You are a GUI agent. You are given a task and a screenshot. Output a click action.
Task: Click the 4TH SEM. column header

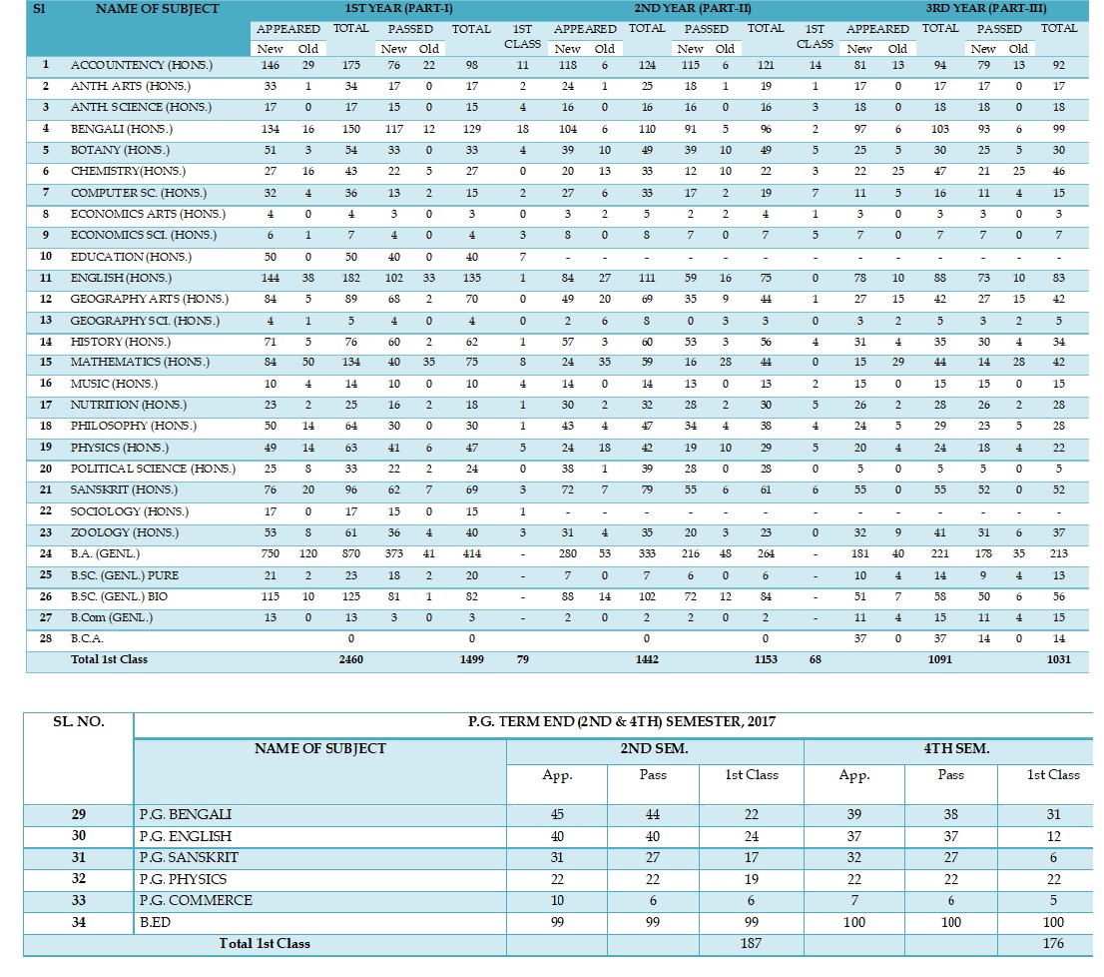click(950, 748)
